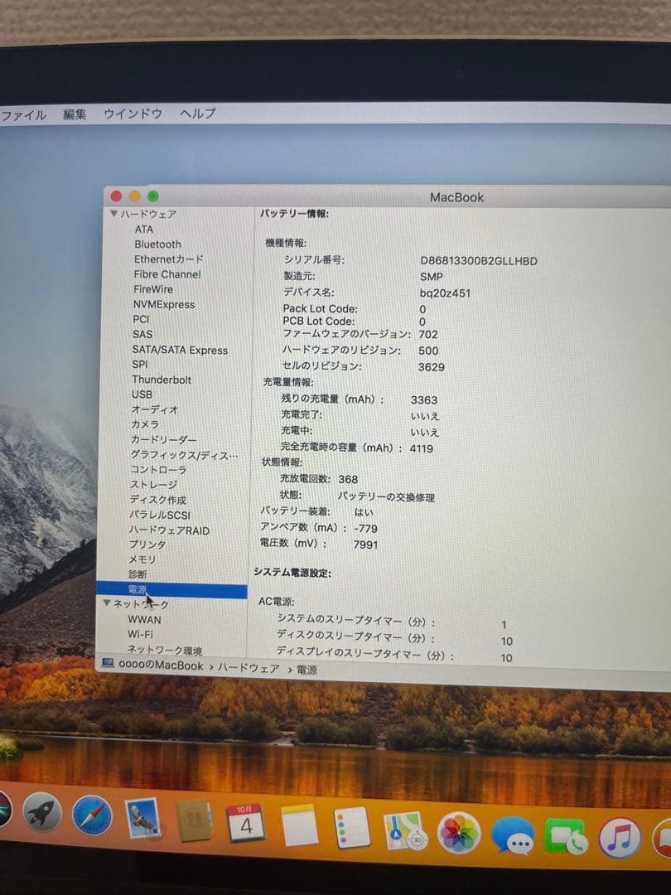Select ディスク作成 in sidebar

157,500
